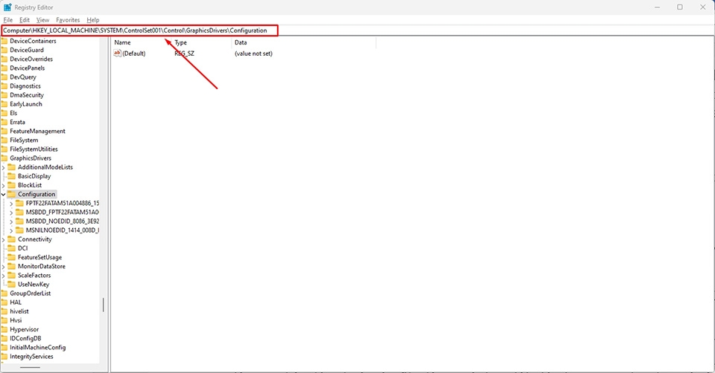Screen dimensions: 715x373
Task: Select the hivelist folder icon
Action: (x=4, y=311)
